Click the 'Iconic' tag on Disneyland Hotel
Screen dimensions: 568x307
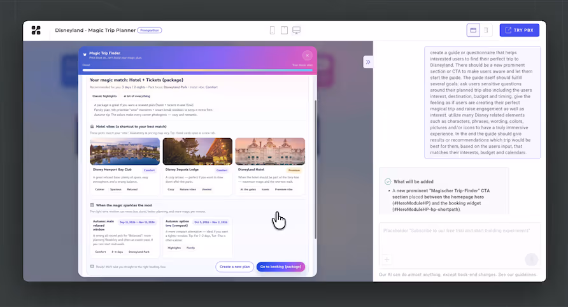tap(266, 190)
